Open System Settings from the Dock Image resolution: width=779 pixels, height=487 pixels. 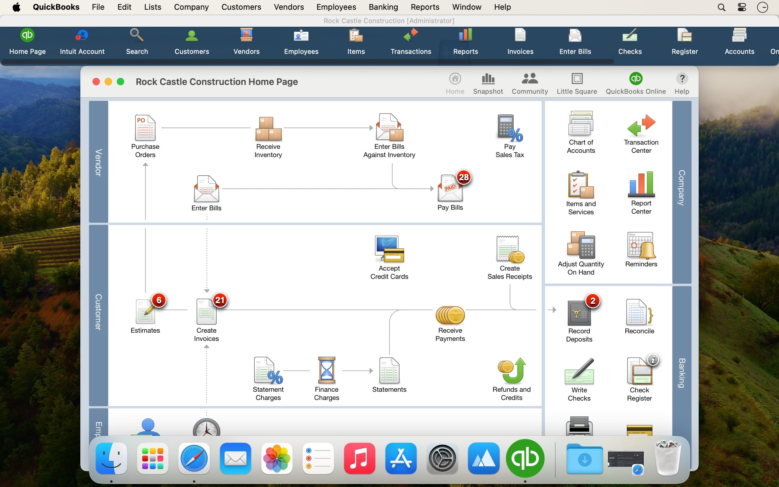(442, 458)
